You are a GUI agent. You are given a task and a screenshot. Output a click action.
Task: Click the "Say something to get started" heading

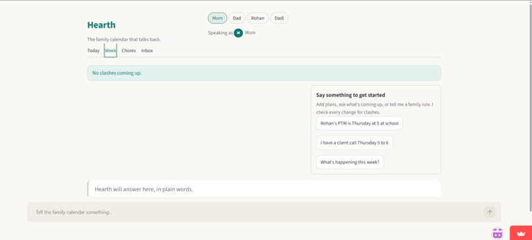[x=350, y=95]
